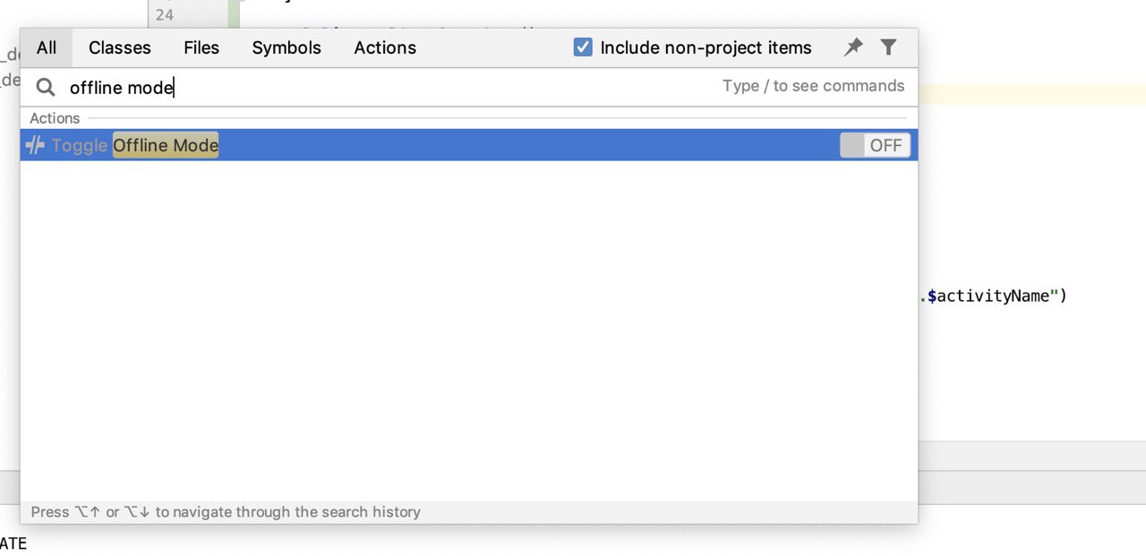This screenshot has height=556, width=1146.
Task: Pin the search popup window
Action: point(853,47)
